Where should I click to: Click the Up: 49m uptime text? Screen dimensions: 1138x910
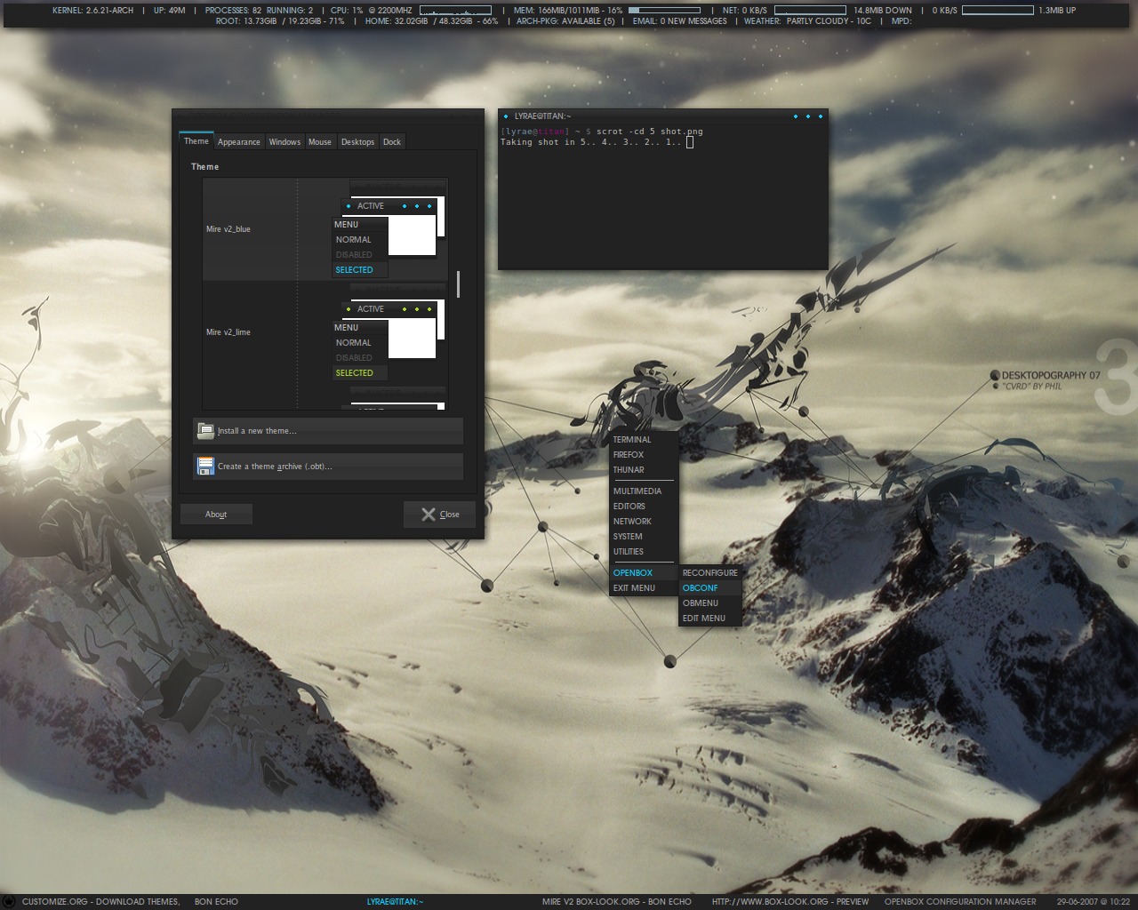169,10
